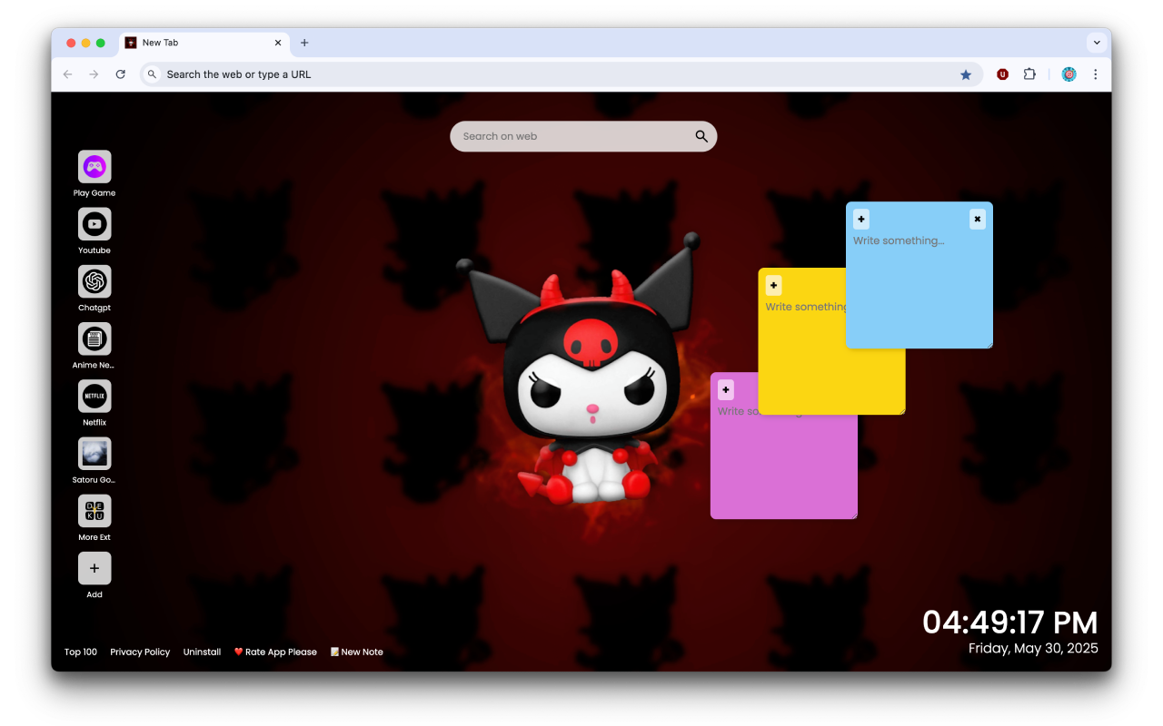The height and width of the screenshot is (726, 1163).
Task: Open the Chrome profile avatar
Action: click(1069, 74)
